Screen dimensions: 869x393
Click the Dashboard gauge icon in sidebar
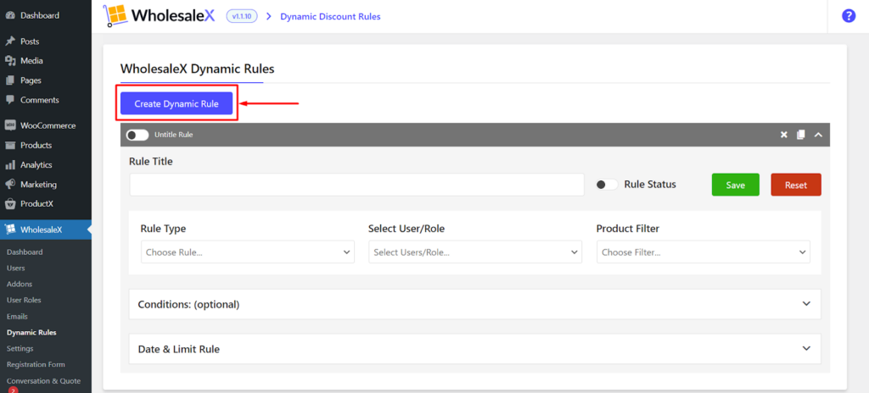click(10, 15)
